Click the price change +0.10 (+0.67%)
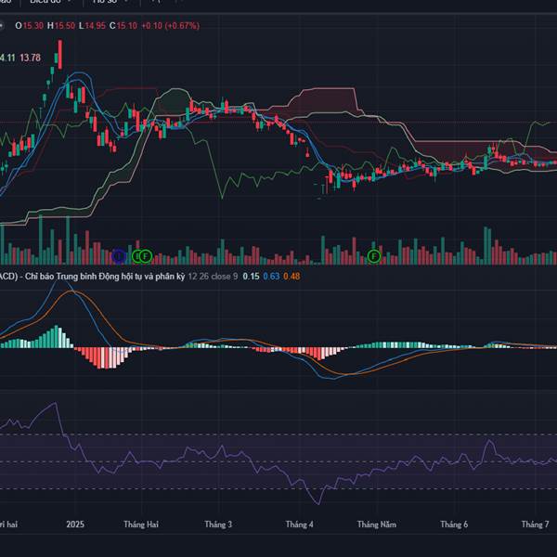Image resolution: width=557 pixels, height=557 pixels. [x=171, y=26]
